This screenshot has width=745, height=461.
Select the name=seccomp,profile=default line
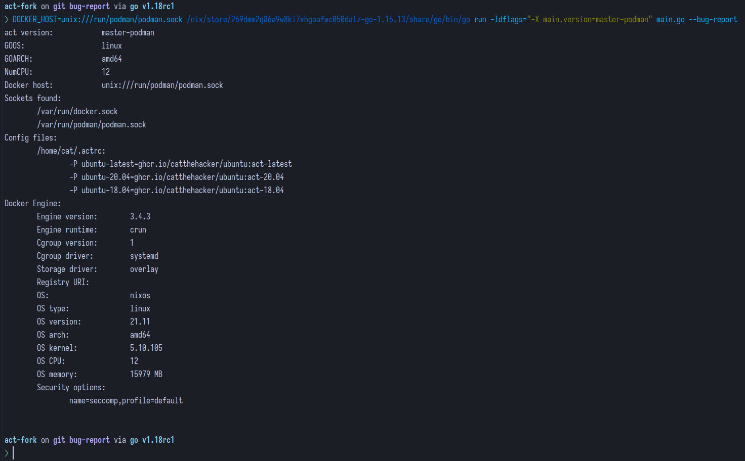click(126, 401)
